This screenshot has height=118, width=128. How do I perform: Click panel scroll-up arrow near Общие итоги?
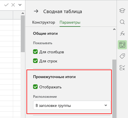pos(114,29)
